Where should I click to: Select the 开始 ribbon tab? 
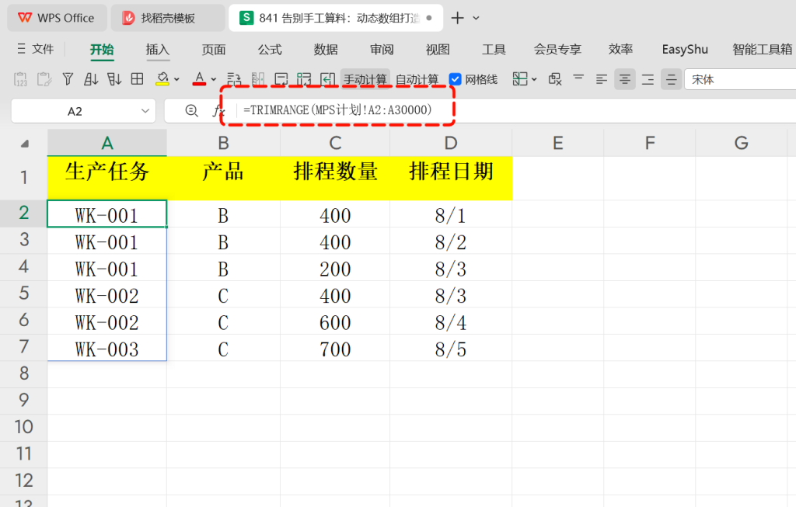[x=102, y=49]
